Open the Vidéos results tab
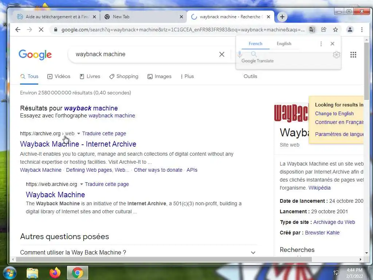 click(59, 77)
